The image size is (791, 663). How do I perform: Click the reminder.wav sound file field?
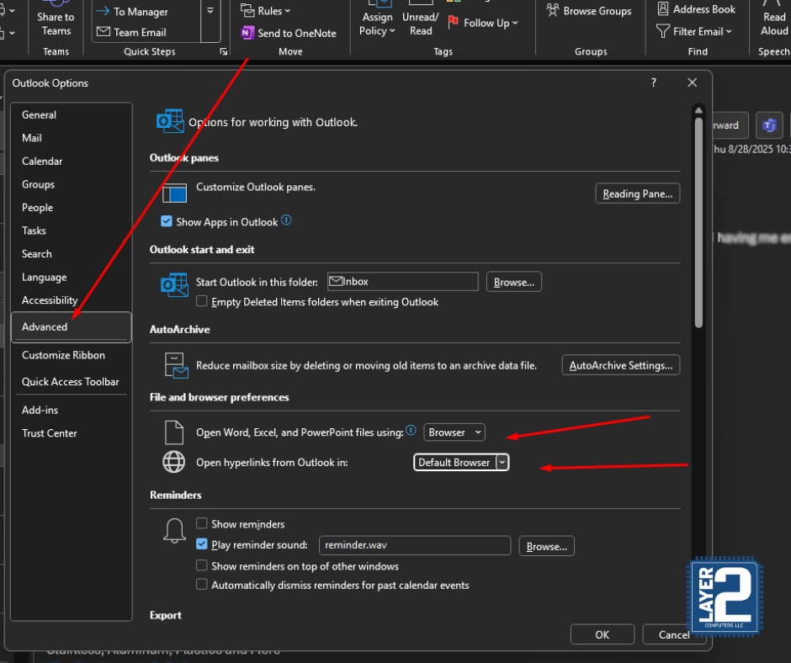[x=414, y=546]
